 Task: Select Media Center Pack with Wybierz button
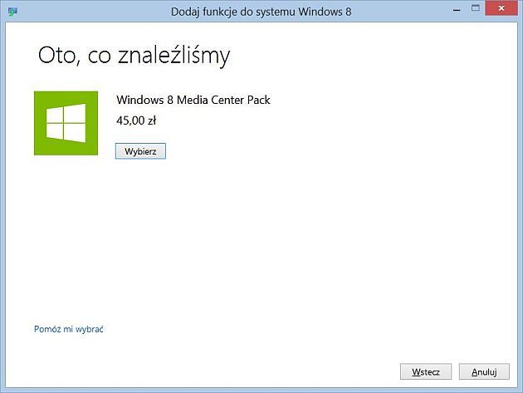click(x=140, y=151)
